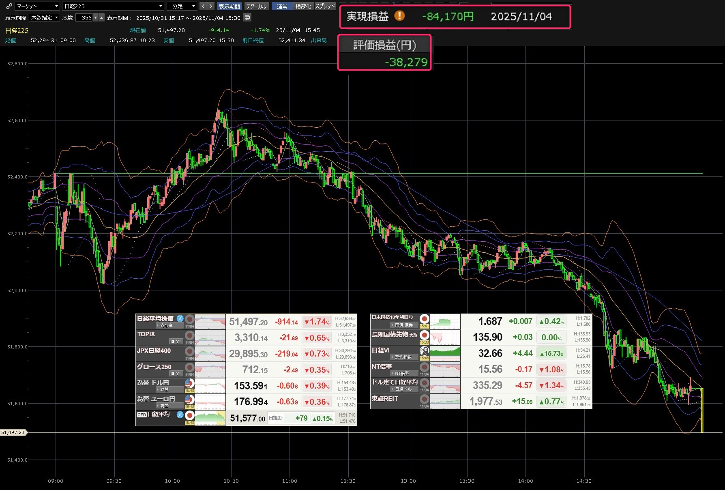
Task: Open the マーケット category dropdown
Action: (x=38, y=6)
